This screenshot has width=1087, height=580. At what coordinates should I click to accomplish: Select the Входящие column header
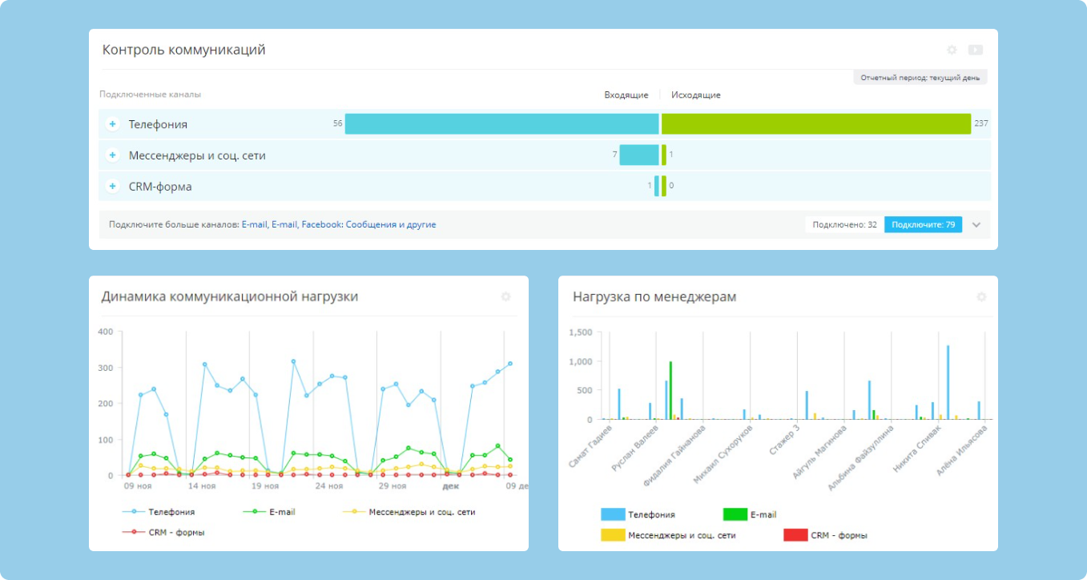[x=627, y=95]
